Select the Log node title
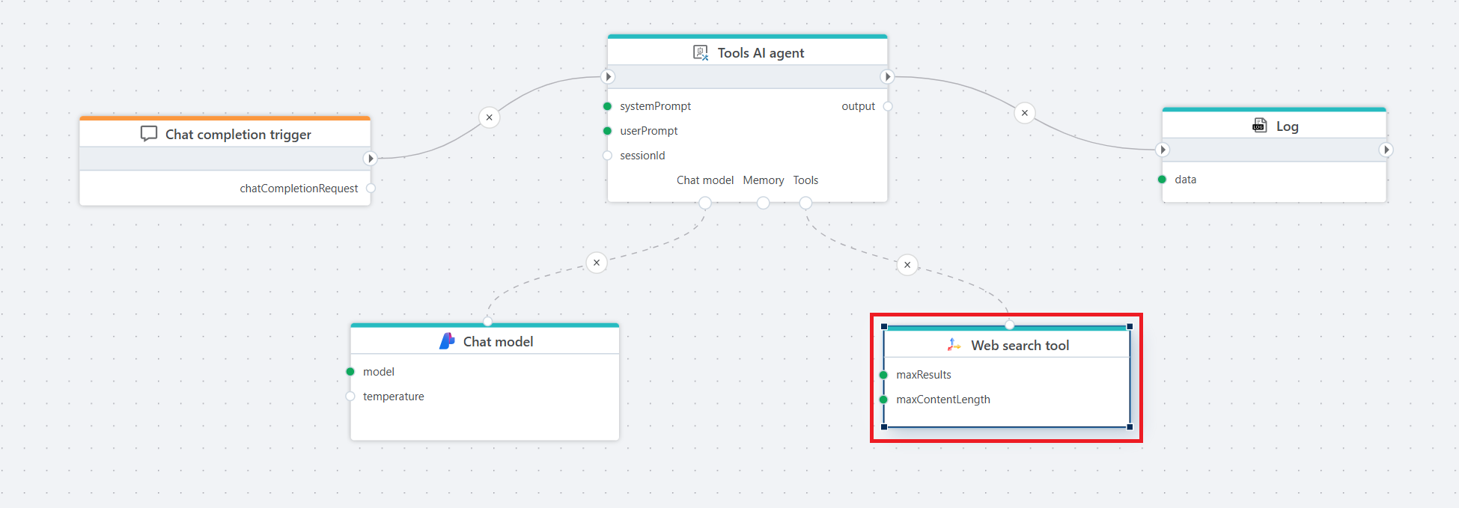The image size is (1459, 508). coord(1287,126)
